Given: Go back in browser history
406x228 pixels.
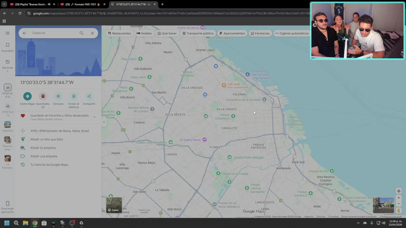Looking at the screenshot, I should 4,13.
